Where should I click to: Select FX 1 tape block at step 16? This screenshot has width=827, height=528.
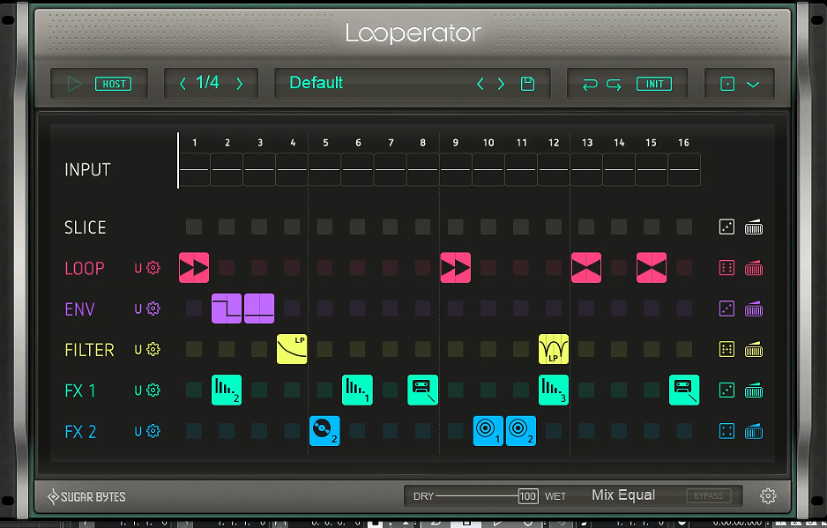tap(684, 390)
